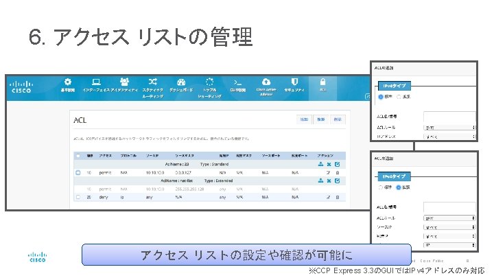Open ソースIP dropdown in the extended-type dialog
The width and height of the screenshot is (494, 278).
[x=449, y=227]
